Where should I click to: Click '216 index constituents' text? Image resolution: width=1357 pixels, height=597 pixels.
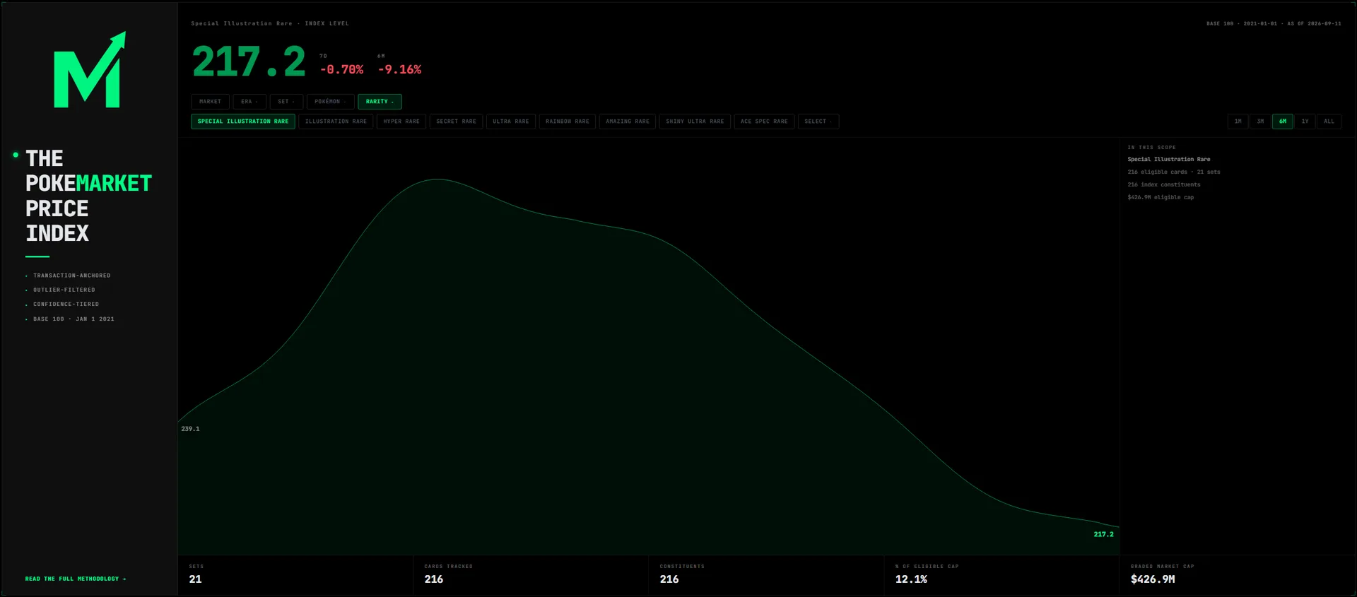coord(1164,184)
